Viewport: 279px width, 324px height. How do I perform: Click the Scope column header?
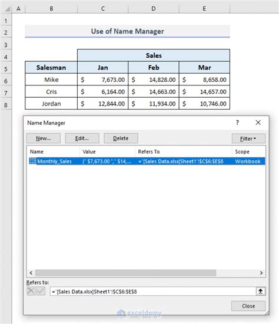pyautogui.click(x=248, y=151)
